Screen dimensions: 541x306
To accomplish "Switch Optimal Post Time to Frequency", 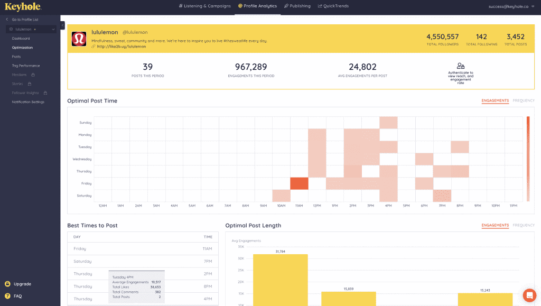I will click(x=524, y=101).
